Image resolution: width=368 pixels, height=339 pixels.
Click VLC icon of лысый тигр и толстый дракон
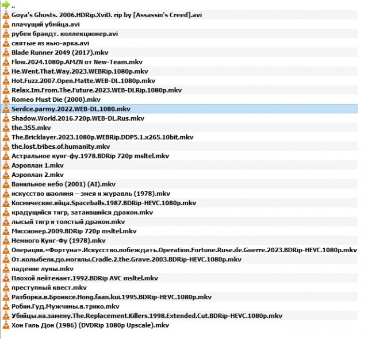tap(6, 222)
